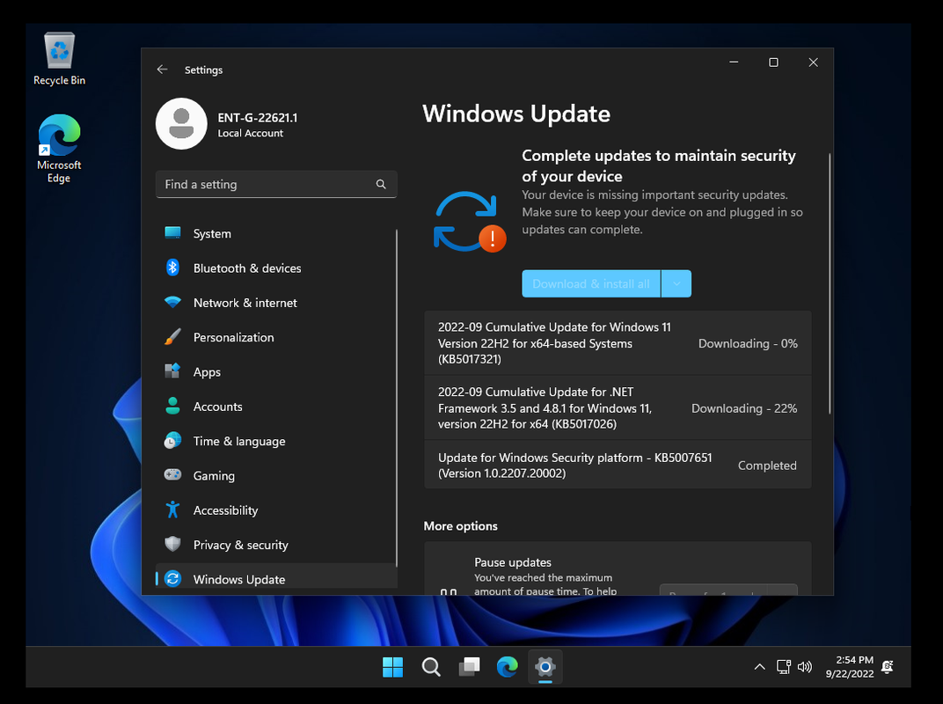
Task: Click the Gaming controller icon
Action: pyautogui.click(x=172, y=474)
